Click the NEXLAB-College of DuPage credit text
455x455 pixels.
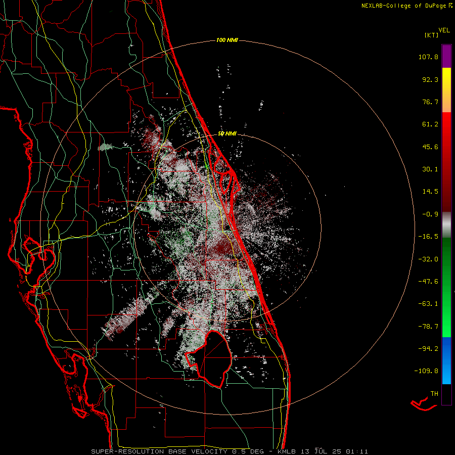tap(406, 6)
